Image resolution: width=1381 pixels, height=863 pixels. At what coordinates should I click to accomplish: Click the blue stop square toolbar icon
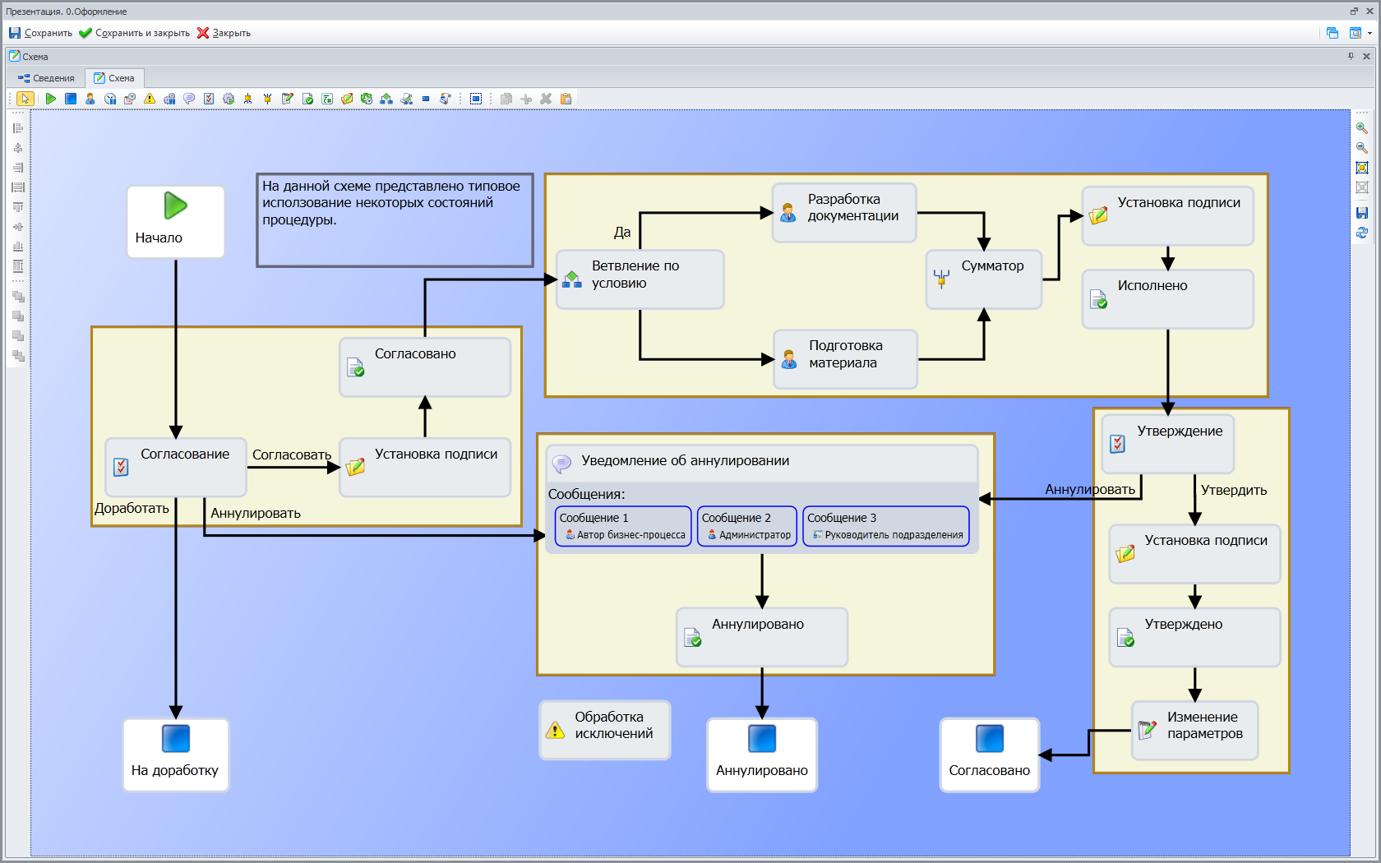(x=71, y=99)
